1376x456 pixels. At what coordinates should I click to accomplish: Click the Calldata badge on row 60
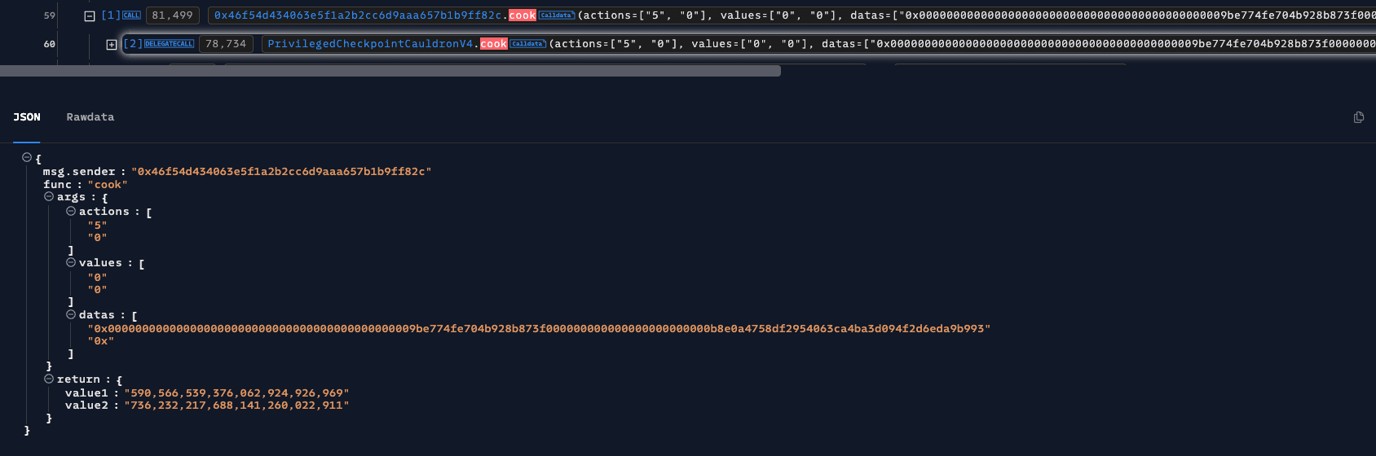pos(528,44)
